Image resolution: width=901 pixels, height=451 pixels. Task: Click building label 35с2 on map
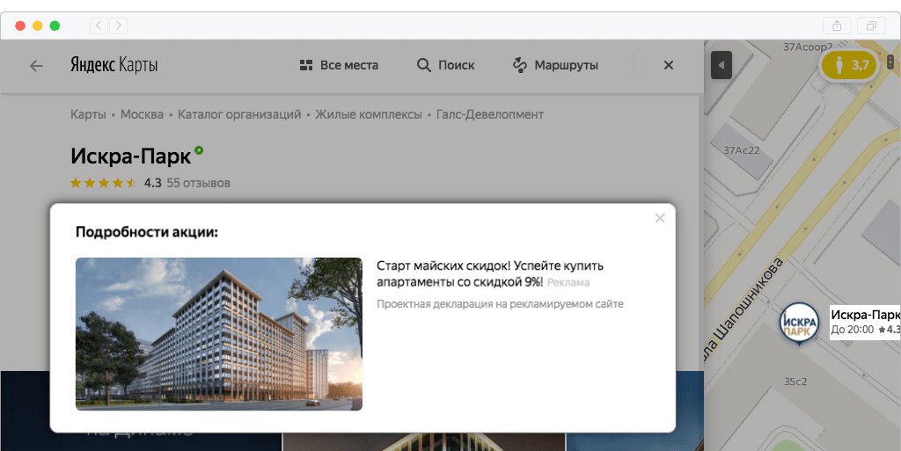795,381
